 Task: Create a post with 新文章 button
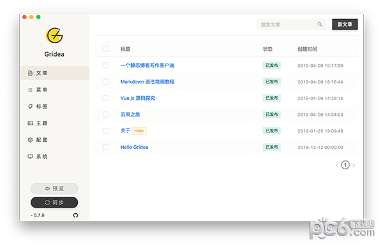point(345,24)
